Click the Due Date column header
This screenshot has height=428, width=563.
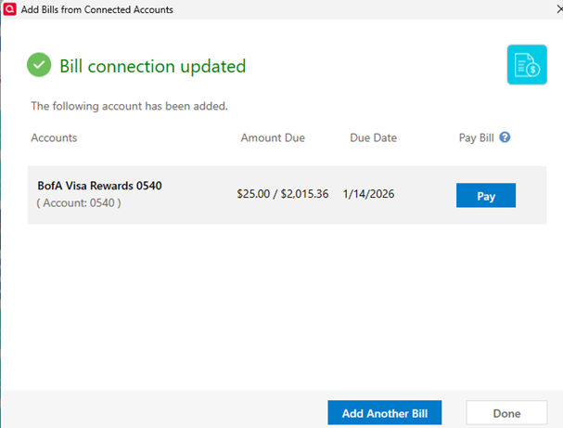click(x=374, y=137)
